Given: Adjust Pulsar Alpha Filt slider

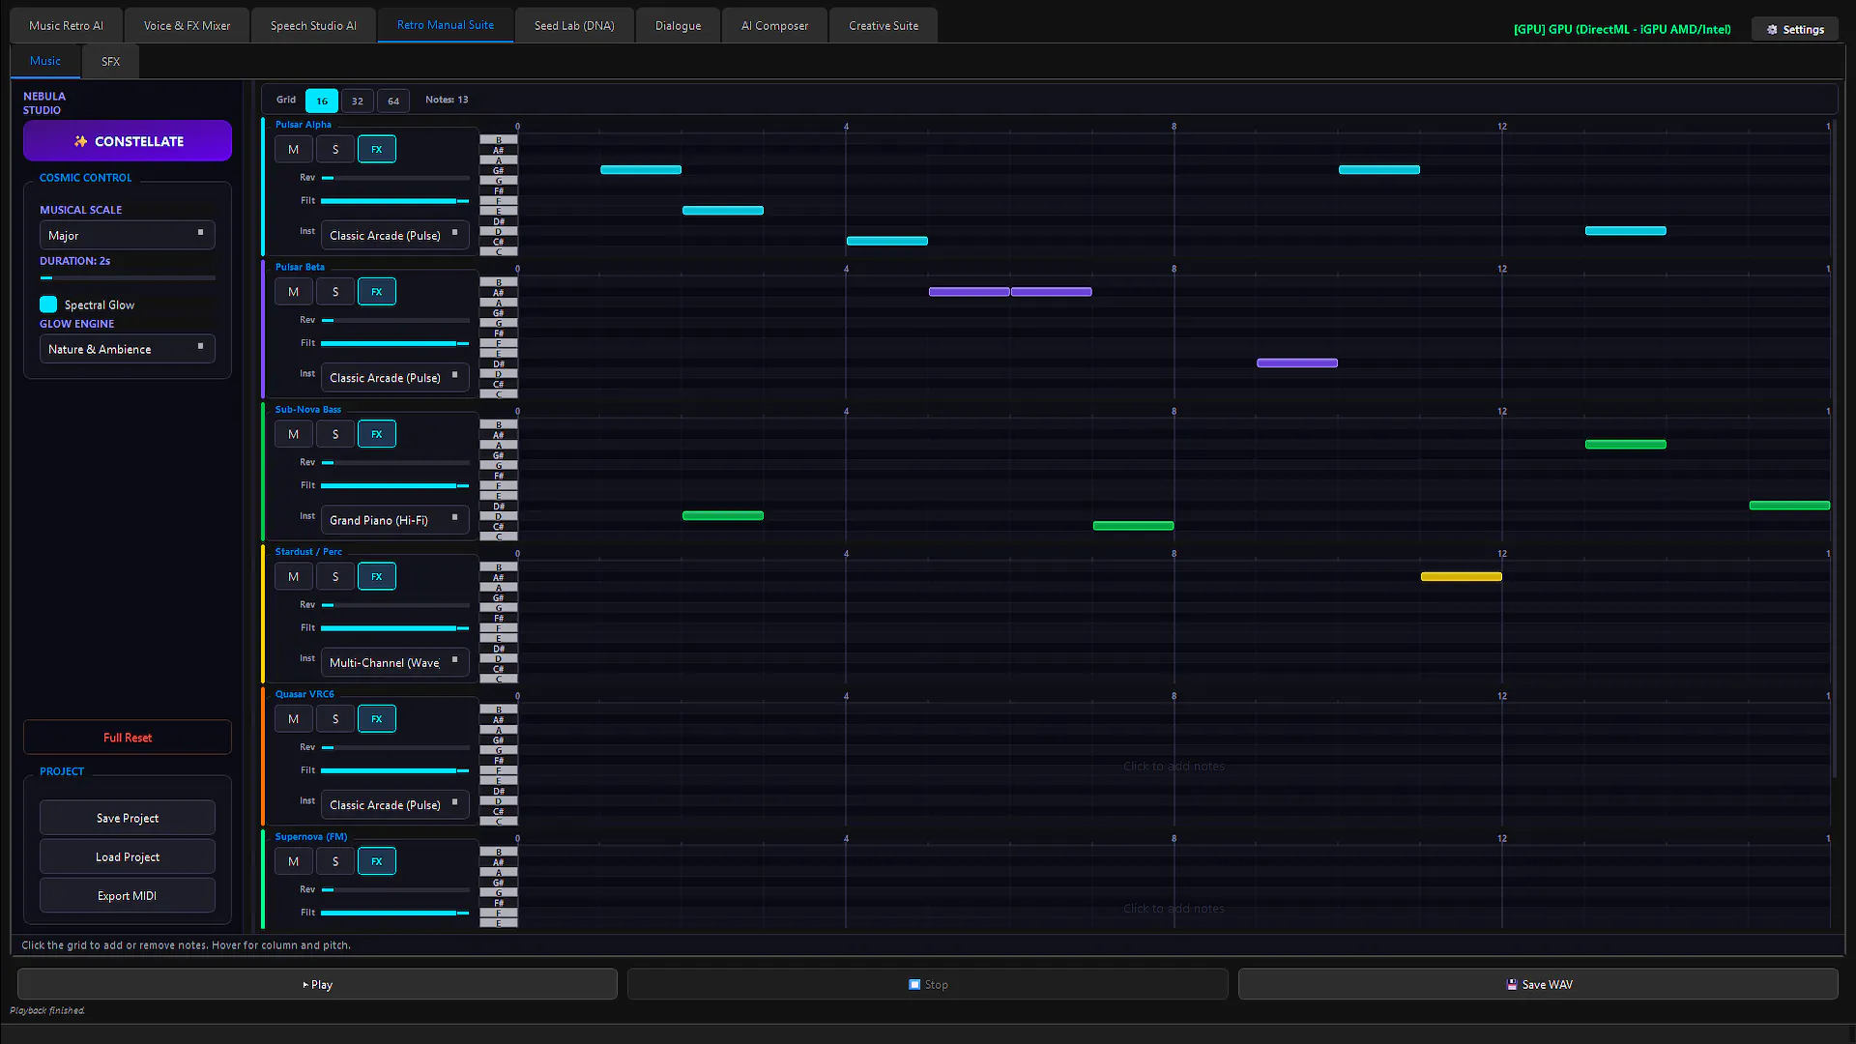Looking at the screenshot, I should pyautogui.click(x=394, y=201).
